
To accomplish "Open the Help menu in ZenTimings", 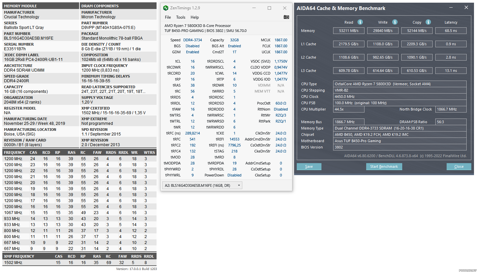I will (x=195, y=17).
